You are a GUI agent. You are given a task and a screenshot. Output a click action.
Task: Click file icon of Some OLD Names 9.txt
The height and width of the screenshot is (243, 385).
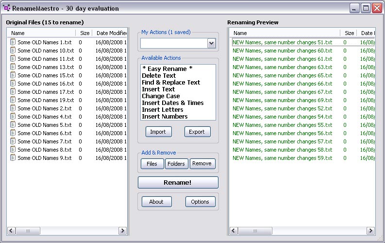(x=13, y=158)
